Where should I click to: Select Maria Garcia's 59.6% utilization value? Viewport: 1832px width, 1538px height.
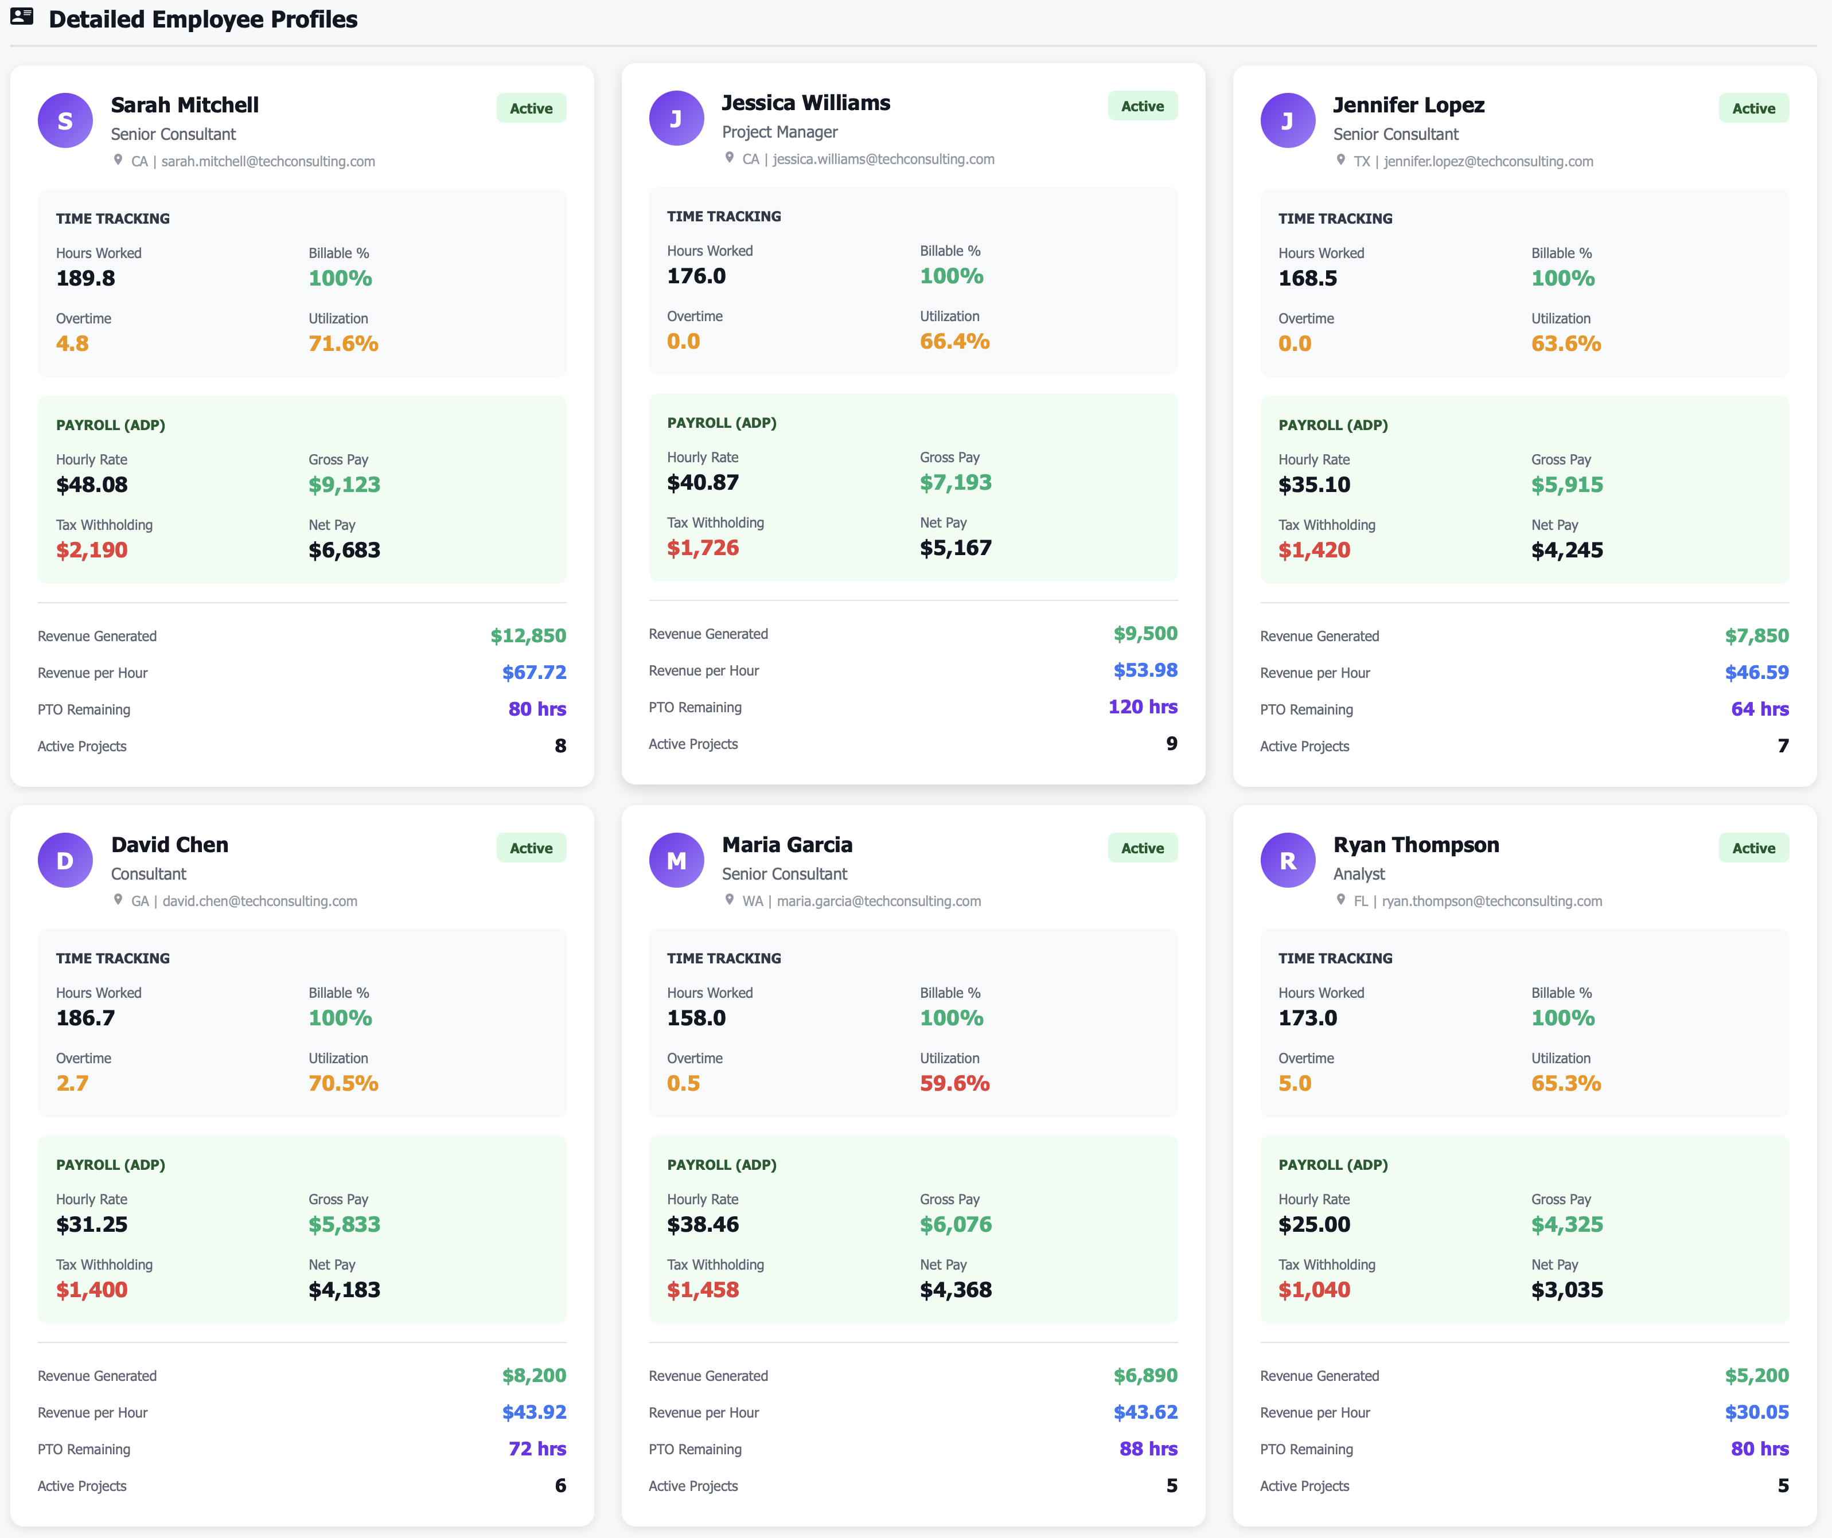pyautogui.click(x=954, y=1083)
